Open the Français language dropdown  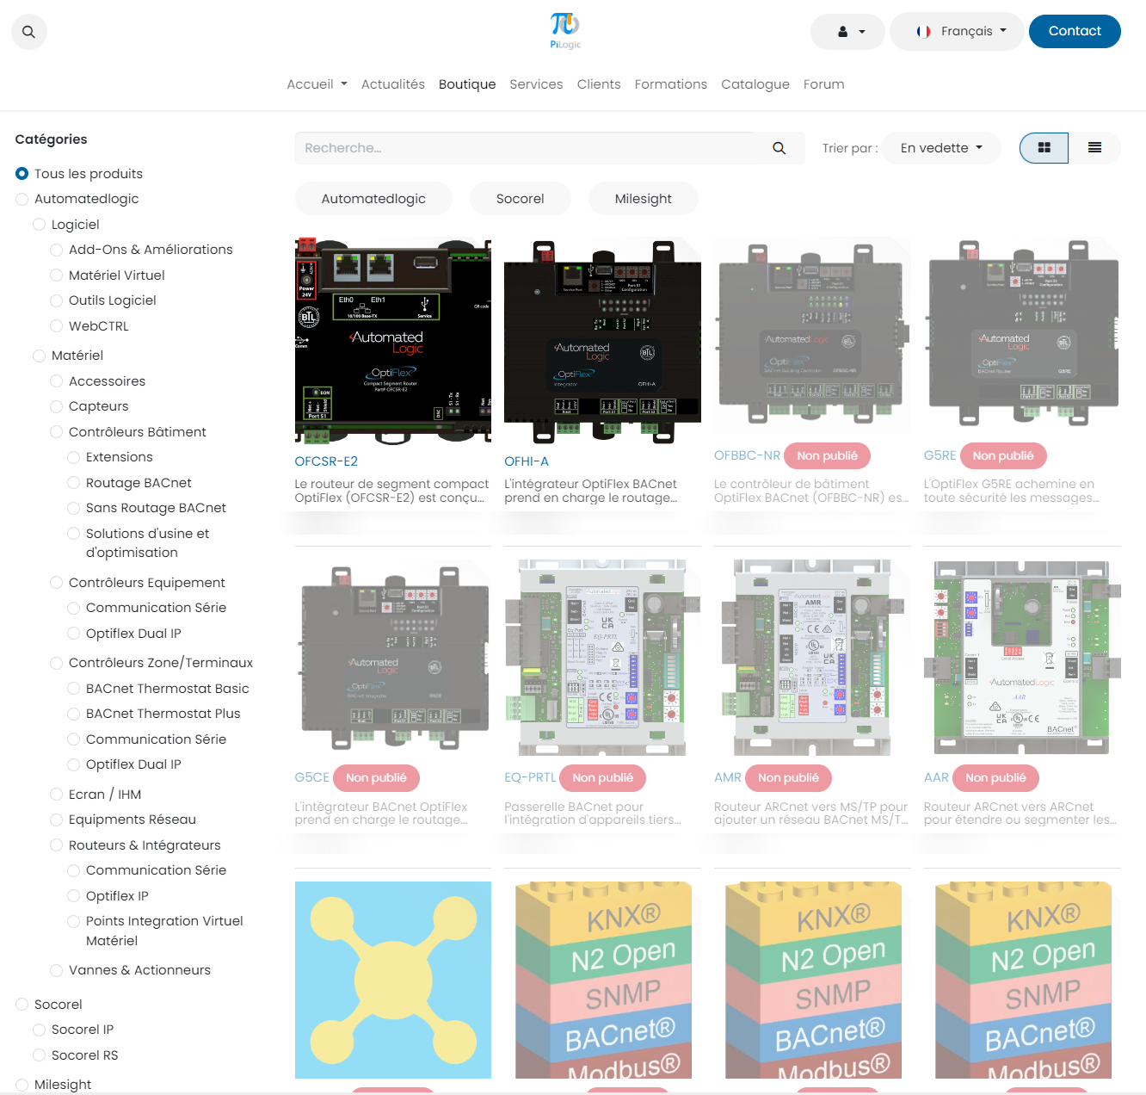click(957, 32)
